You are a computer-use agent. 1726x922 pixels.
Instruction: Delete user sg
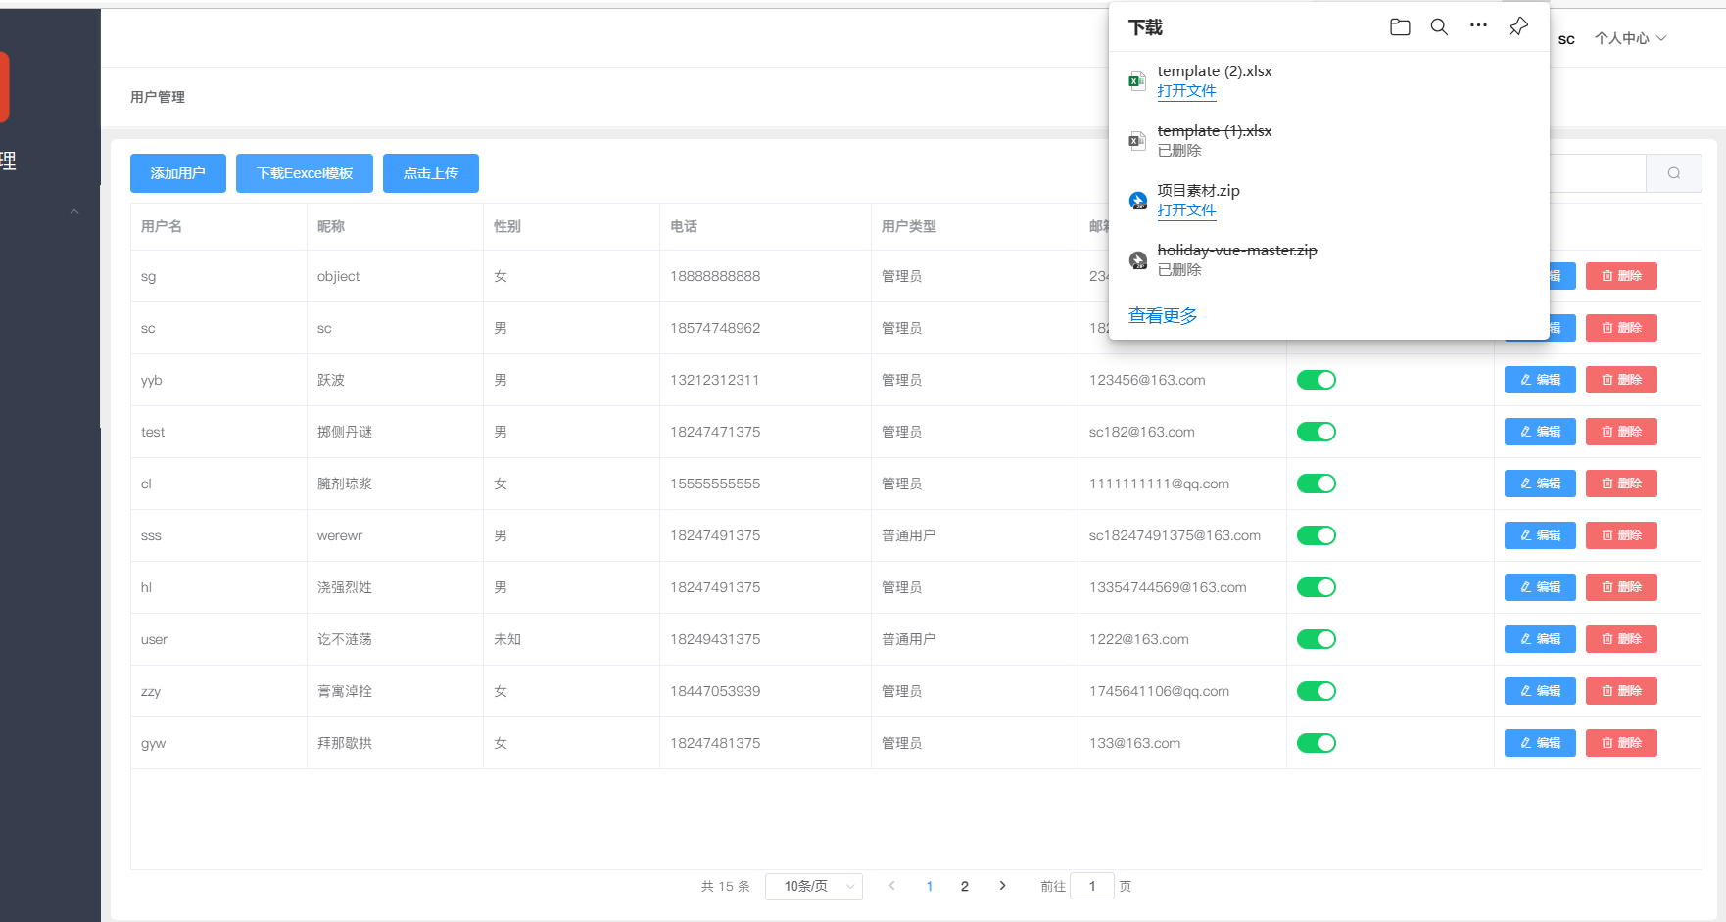click(1621, 276)
